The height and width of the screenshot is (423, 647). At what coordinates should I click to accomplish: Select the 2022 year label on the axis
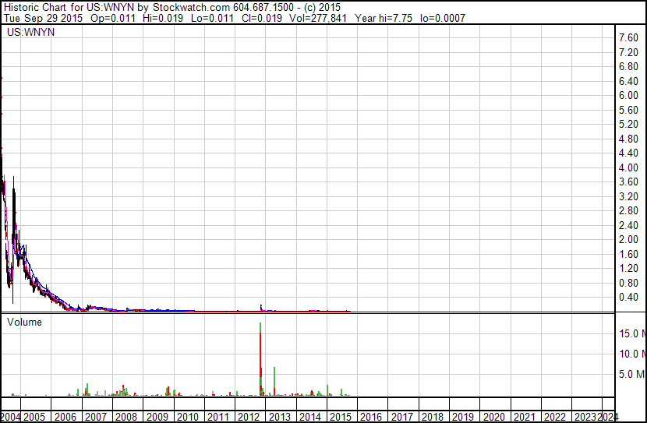555,417
